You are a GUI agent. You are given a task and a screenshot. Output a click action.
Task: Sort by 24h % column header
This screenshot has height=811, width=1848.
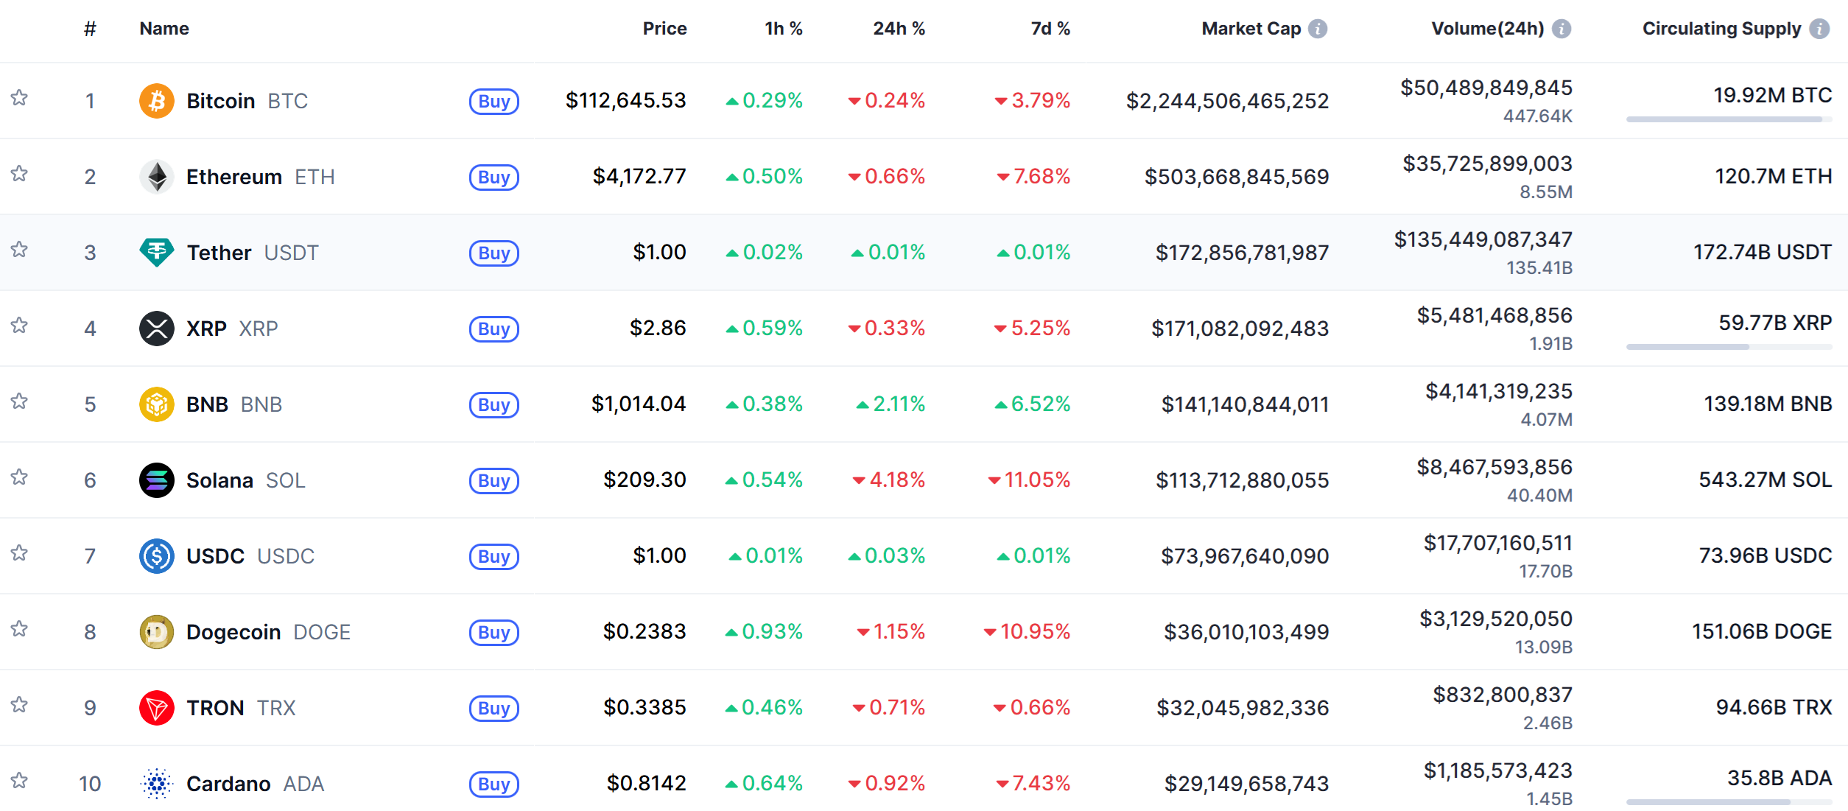click(899, 29)
